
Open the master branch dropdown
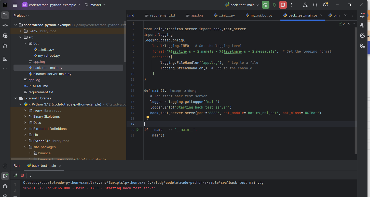coord(95,5)
